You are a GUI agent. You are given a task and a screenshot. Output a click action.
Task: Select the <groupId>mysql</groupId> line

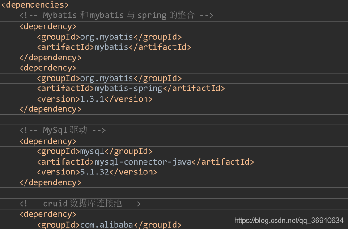click(x=94, y=151)
